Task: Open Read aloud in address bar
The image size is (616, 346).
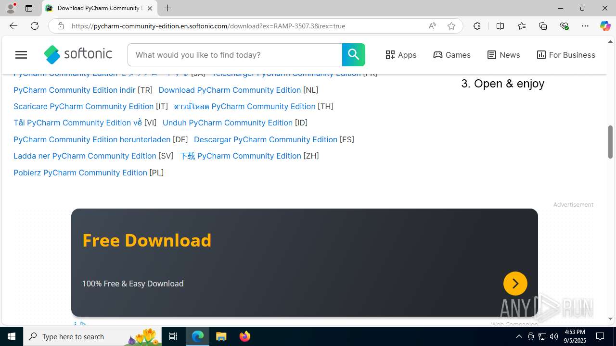Action: (x=432, y=26)
